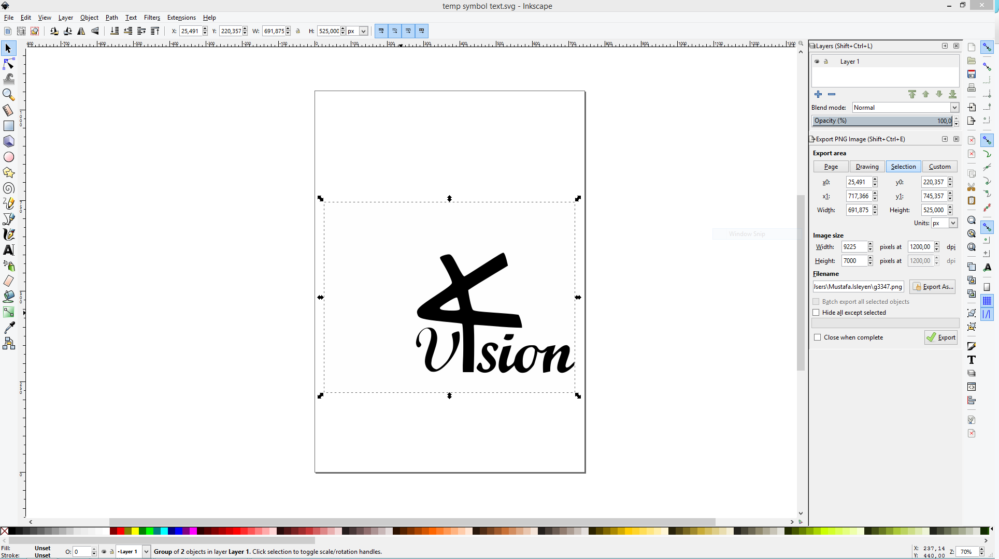
Task: Select the Text tool
Action: 9,250
